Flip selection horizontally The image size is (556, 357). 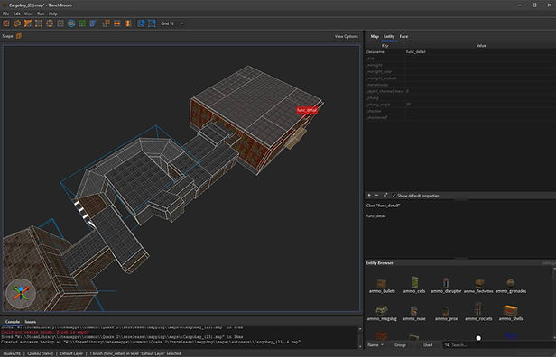[x=117, y=23]
